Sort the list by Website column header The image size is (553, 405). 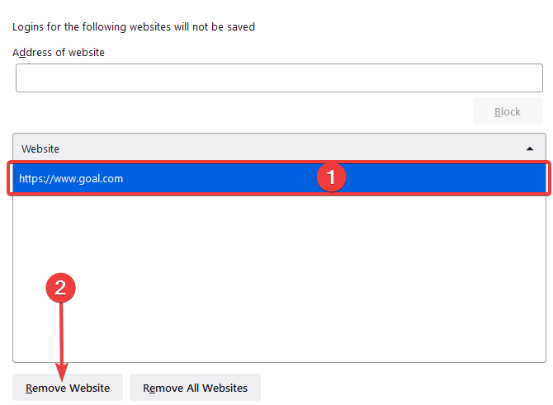point(279,148)
